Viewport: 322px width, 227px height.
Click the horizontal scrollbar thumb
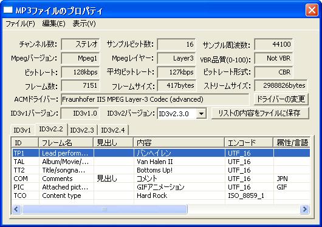104,209
